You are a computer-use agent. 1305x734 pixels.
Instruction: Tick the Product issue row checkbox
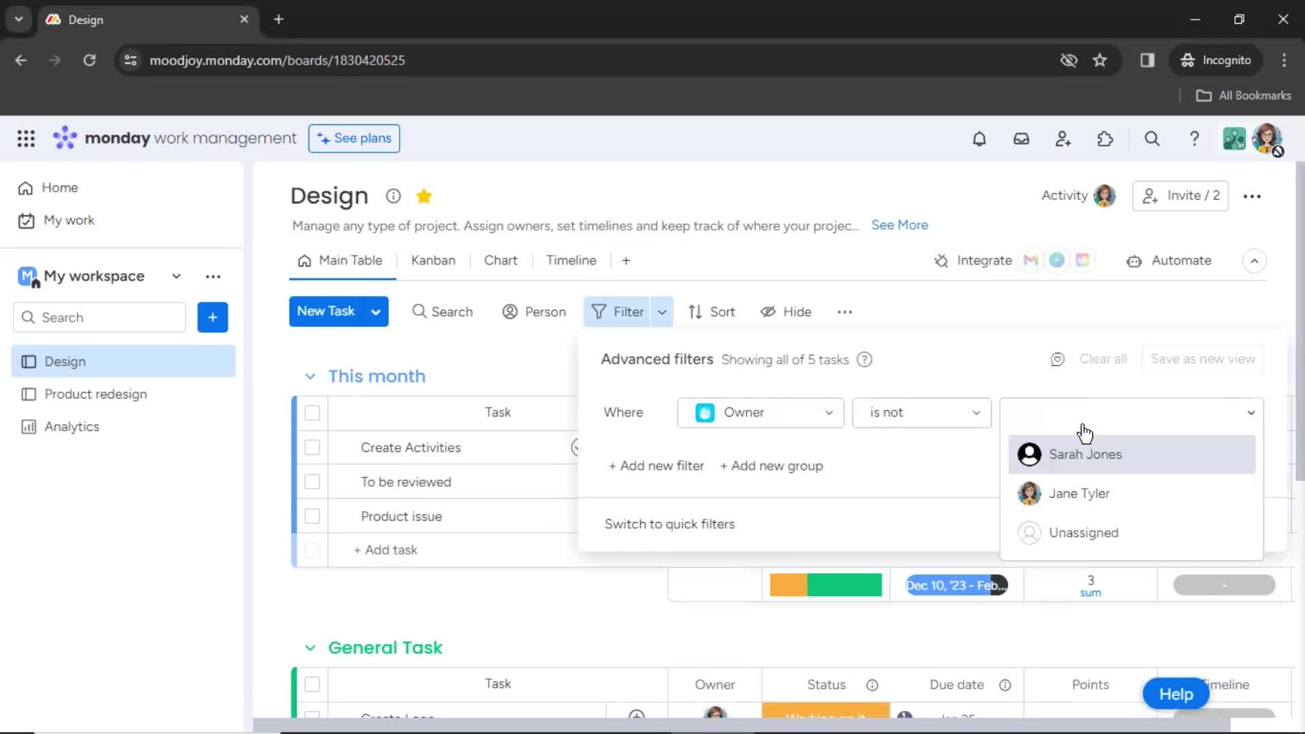coord(312,517)
